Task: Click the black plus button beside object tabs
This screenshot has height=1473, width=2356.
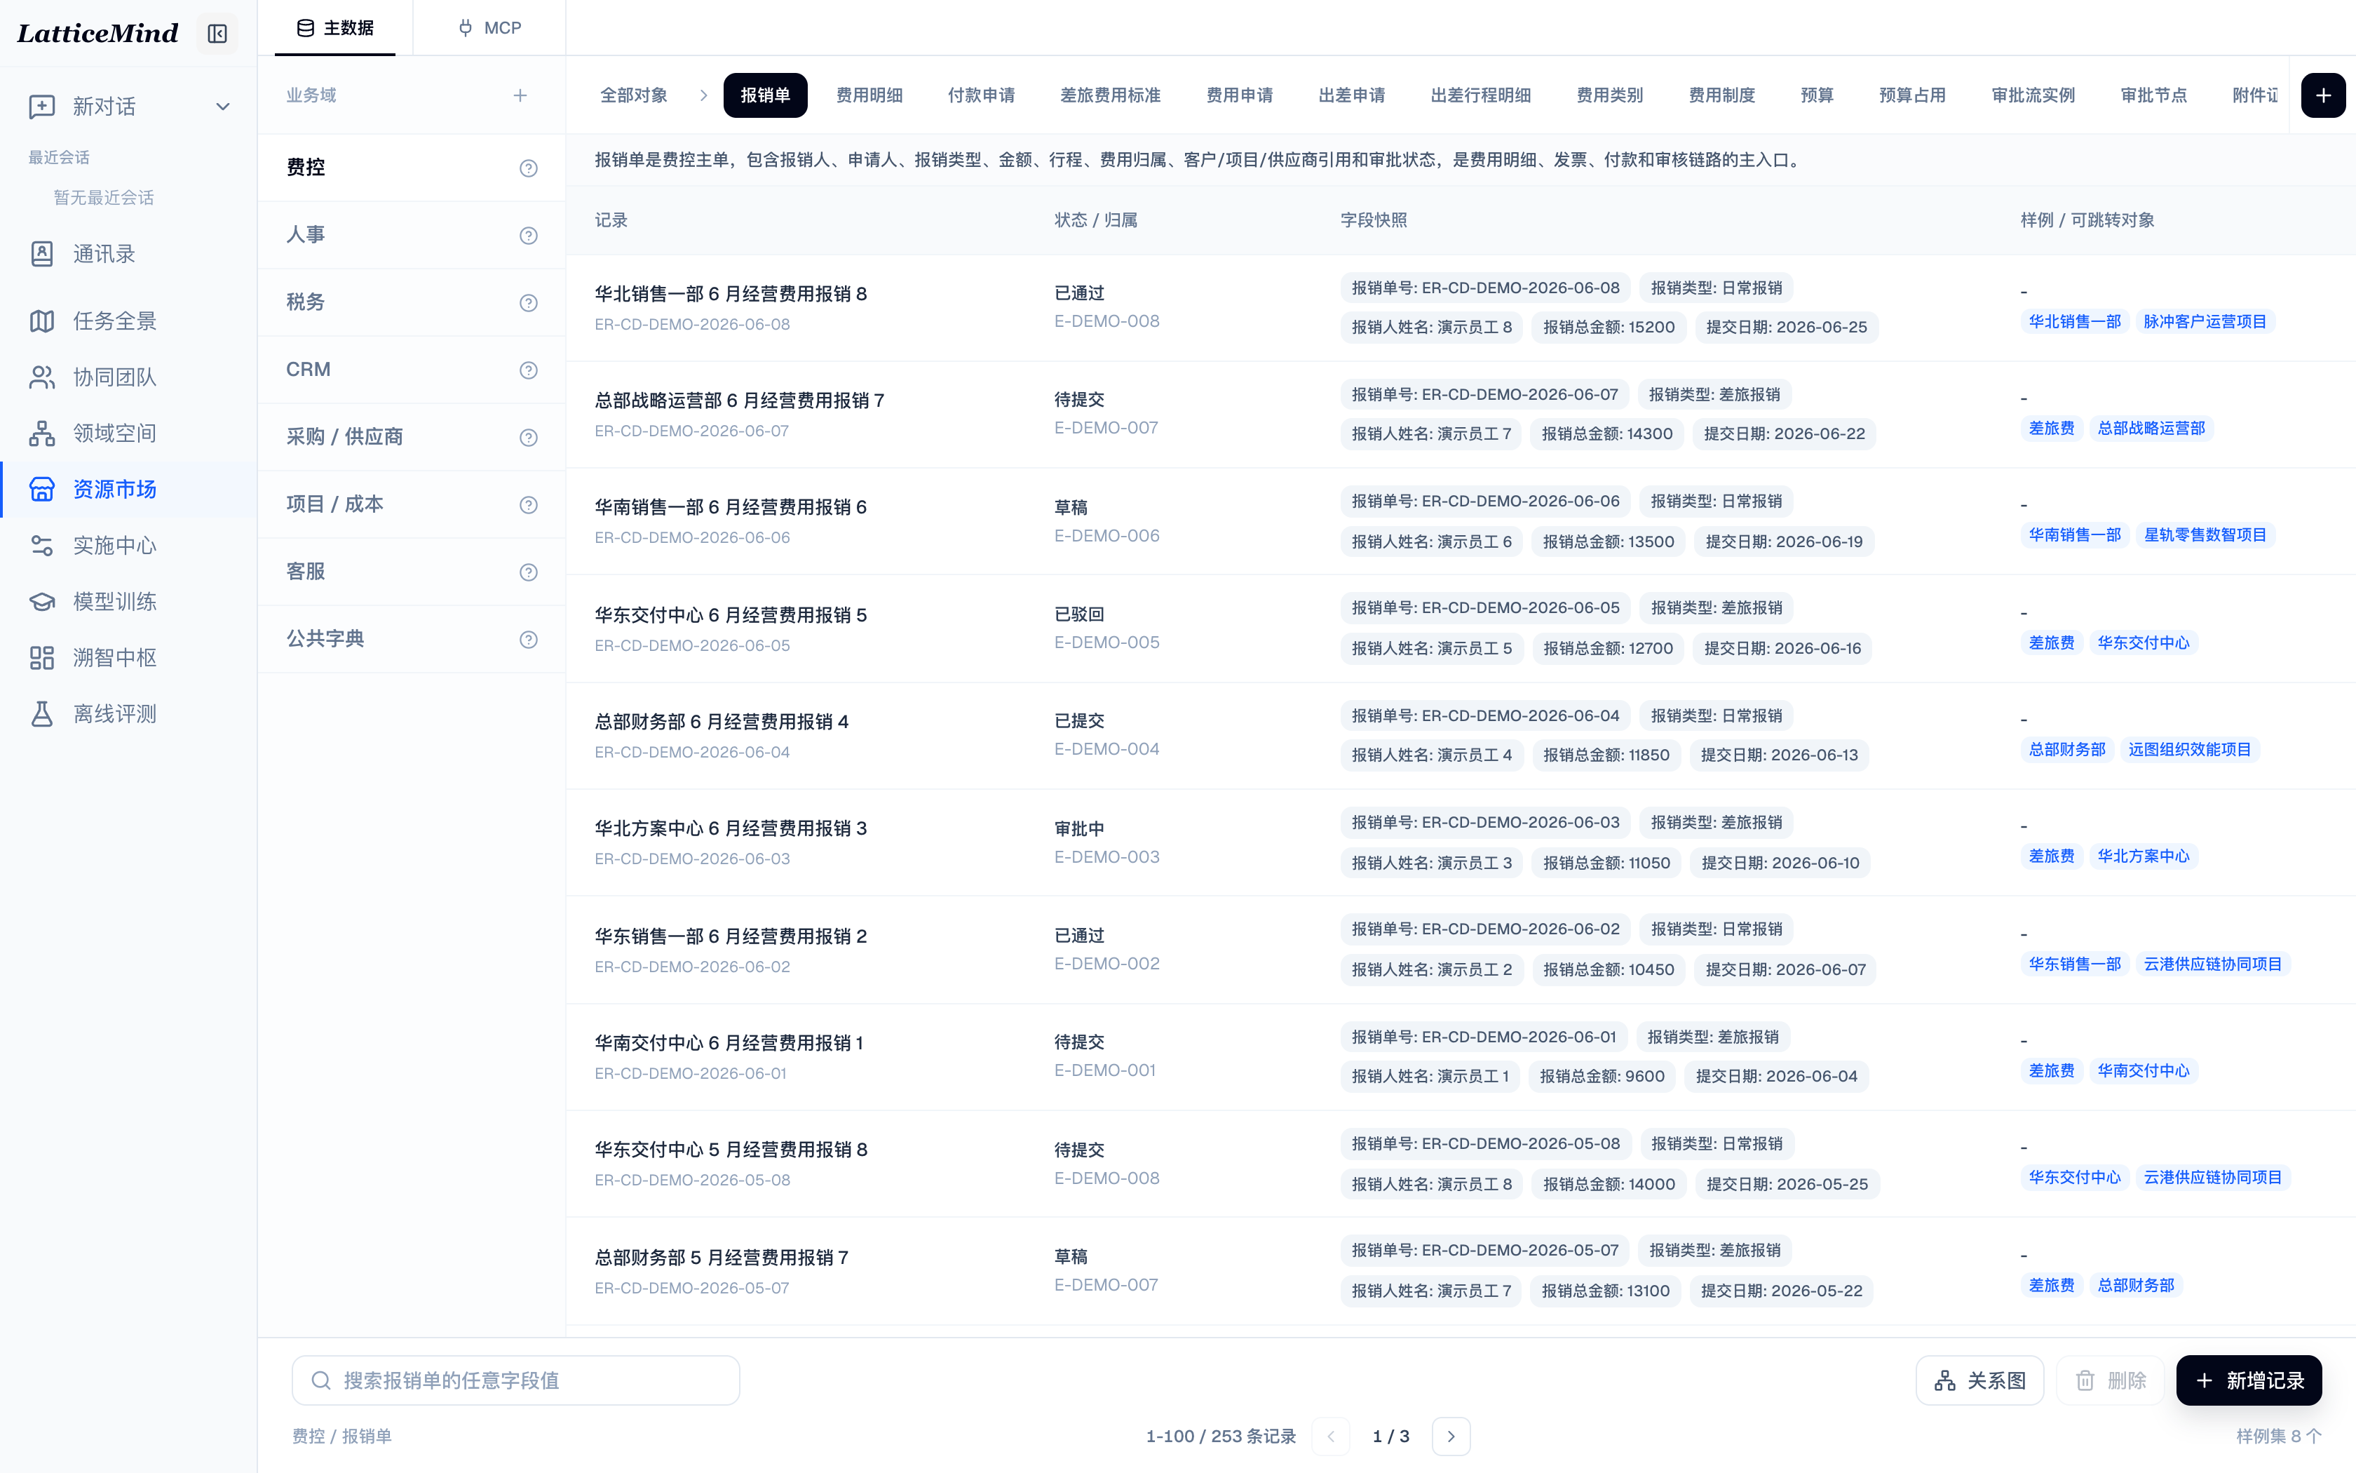Action: [x=2323, y=95]
